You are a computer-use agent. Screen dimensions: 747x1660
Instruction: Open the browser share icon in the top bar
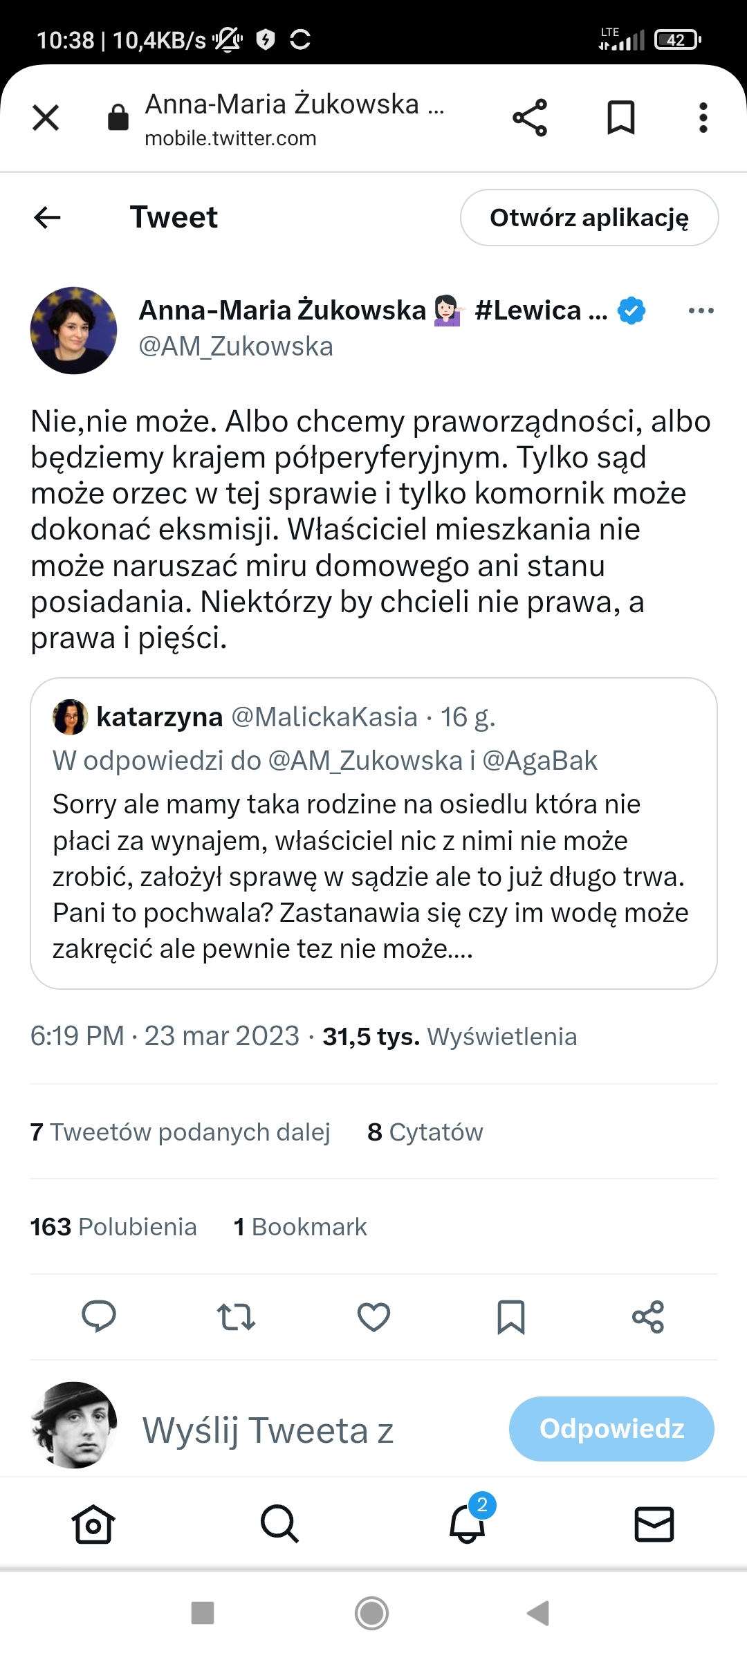530,118
